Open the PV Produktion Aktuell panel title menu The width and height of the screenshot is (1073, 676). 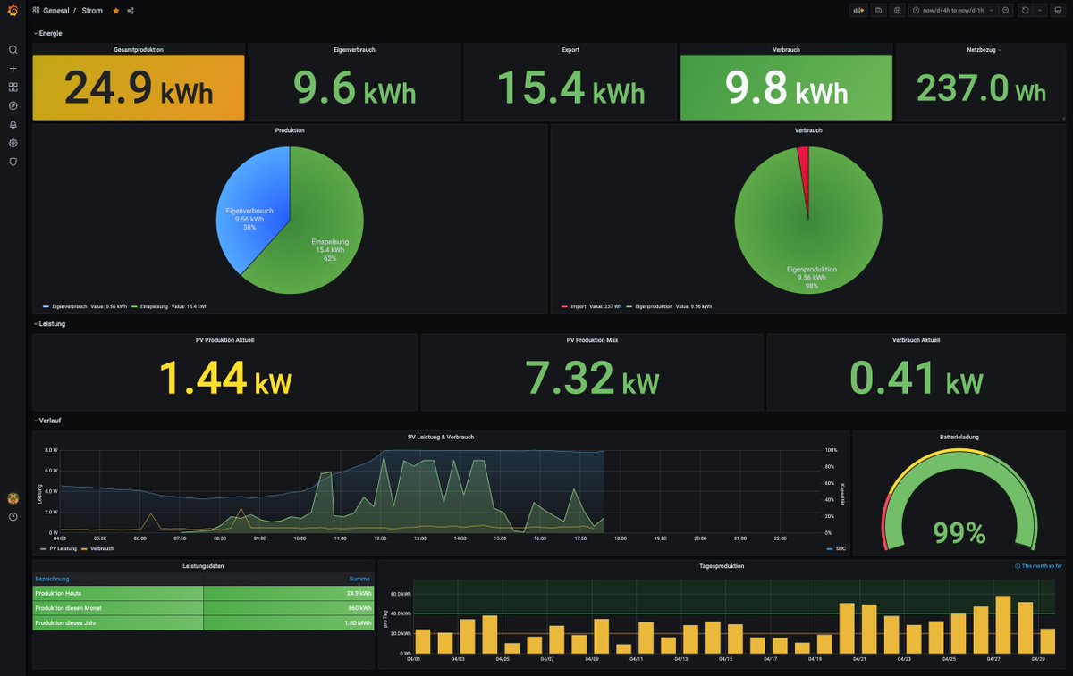(225, 340)
